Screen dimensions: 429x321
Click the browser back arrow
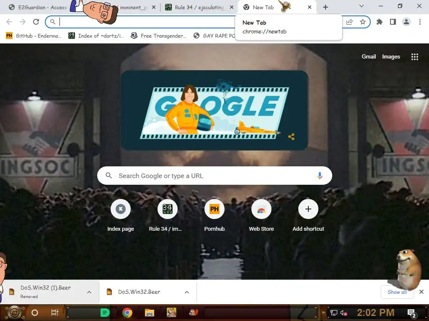click(9, 22)
